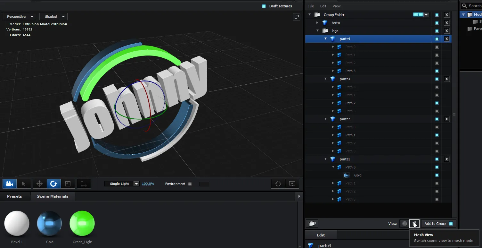The height and width of the screenshot is (248, 482).
Task: Toggle visibility of the texto object
Action: click(x=437, y=23)
